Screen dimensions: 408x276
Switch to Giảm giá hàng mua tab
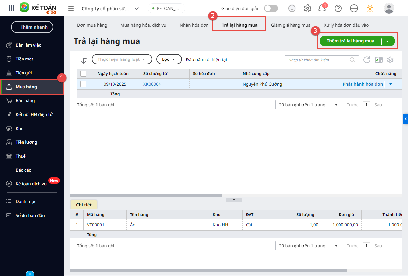(291, 25)
